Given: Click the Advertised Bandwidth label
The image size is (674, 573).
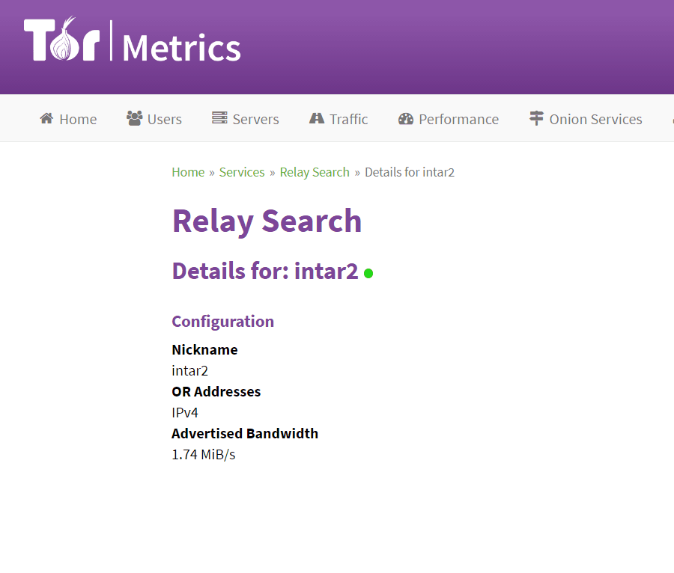Looking at the screenshot, I should coord(245,434).
